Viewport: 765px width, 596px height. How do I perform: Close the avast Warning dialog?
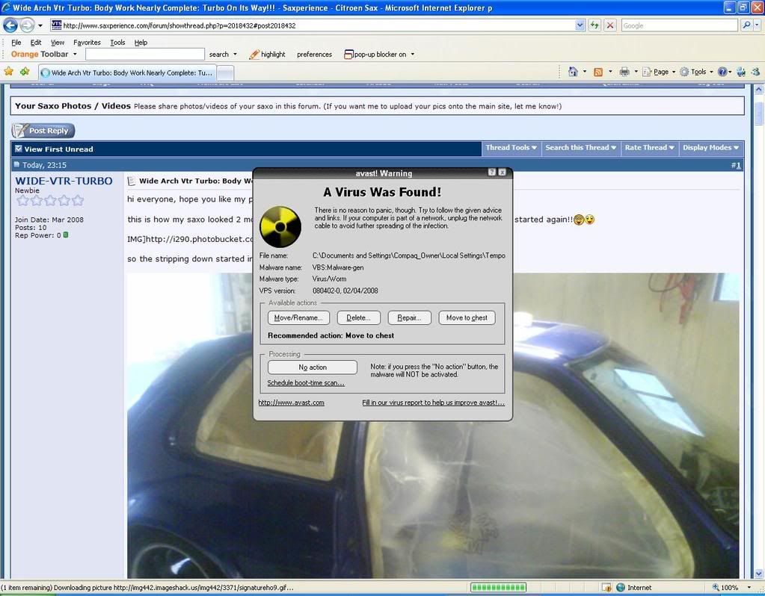coord(502,172)
